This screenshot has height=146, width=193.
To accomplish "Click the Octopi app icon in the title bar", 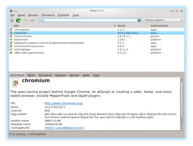I will [11, 10].
